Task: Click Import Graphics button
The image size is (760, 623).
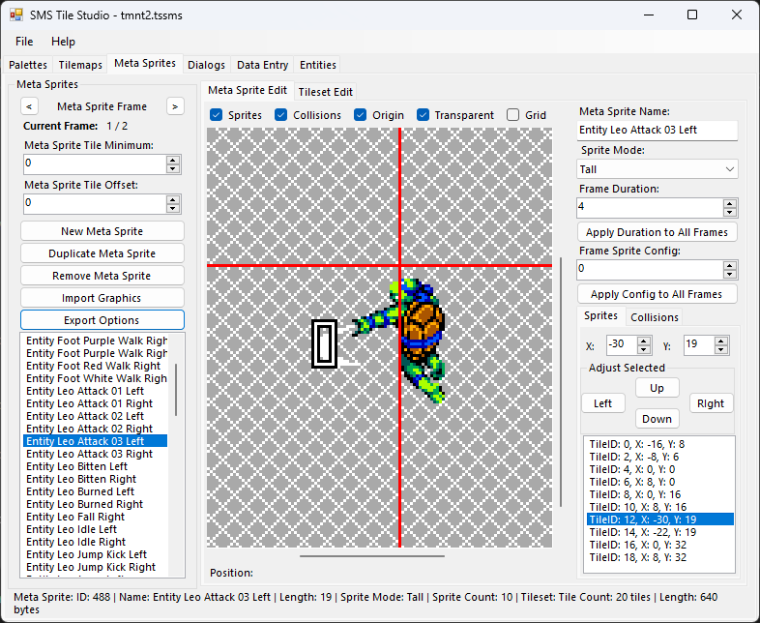Action: (x=102, y=298)
